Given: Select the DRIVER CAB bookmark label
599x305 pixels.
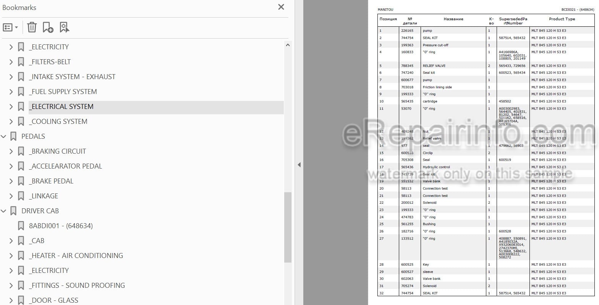Looking at the screenshot, I should coord(40,211).
